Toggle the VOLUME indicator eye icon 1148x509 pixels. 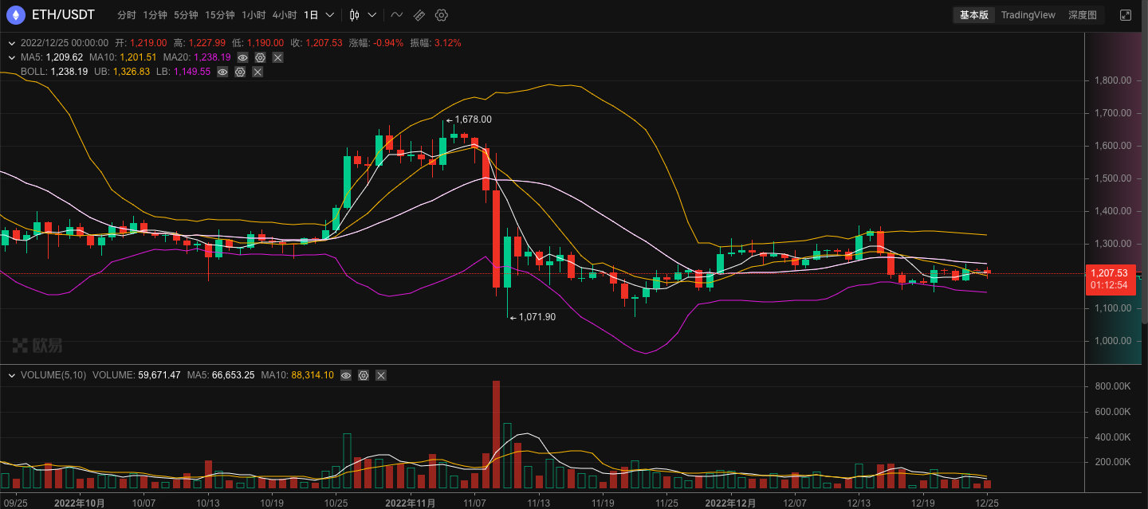coord(346,375)
